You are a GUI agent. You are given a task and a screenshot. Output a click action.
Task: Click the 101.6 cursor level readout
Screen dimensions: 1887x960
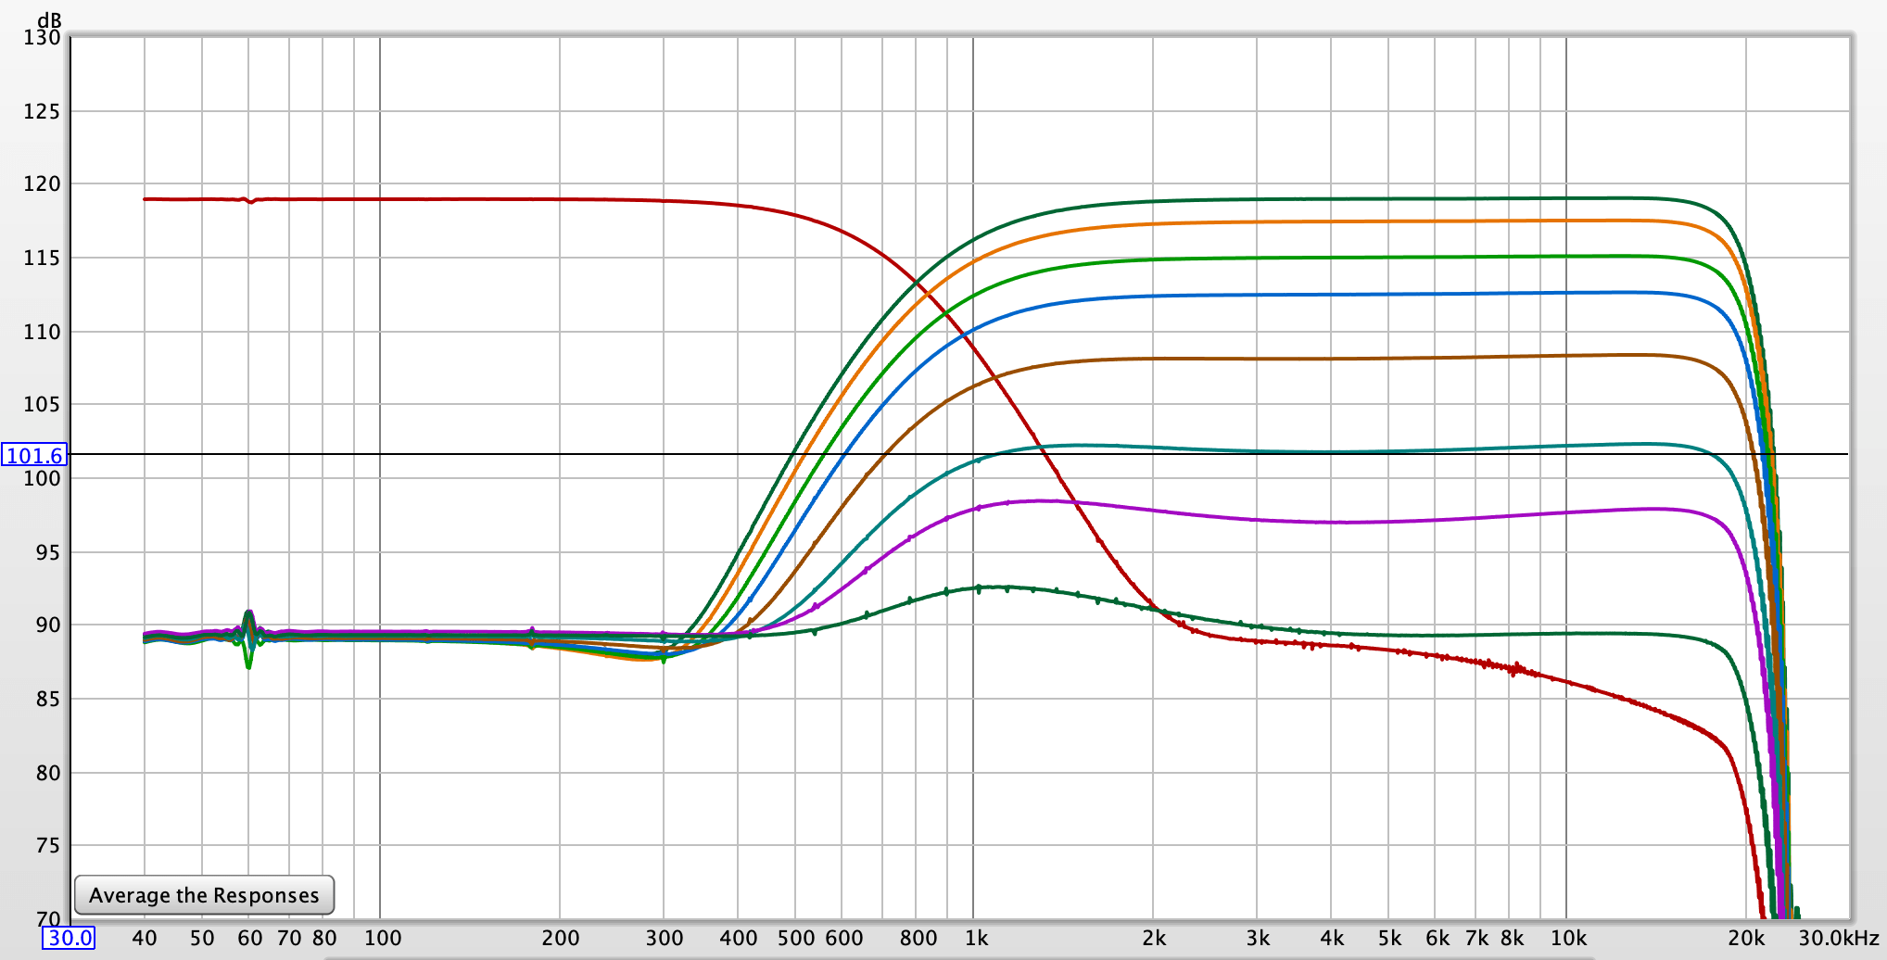(34, 455)
